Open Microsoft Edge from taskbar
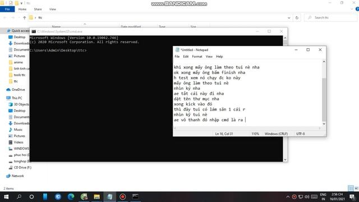The width and height of the screenshot is (359, 202). coord(71,197)
